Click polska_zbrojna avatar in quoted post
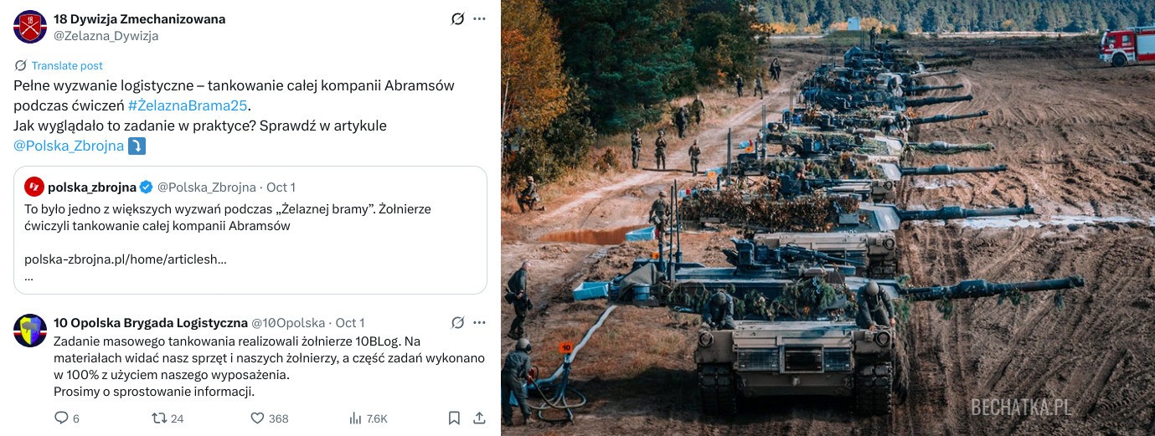The height and width of the screenshot is (436, 1155). point(34,187)
